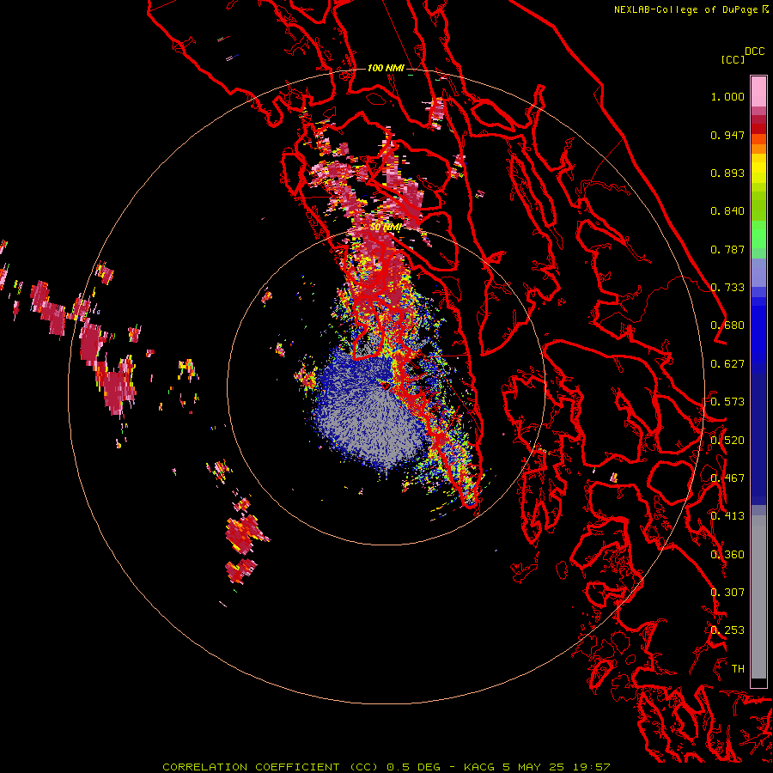The width and height of the screenshot is (773, 773).
Task: Click the DCC product label above the scale
Action: 754,51
